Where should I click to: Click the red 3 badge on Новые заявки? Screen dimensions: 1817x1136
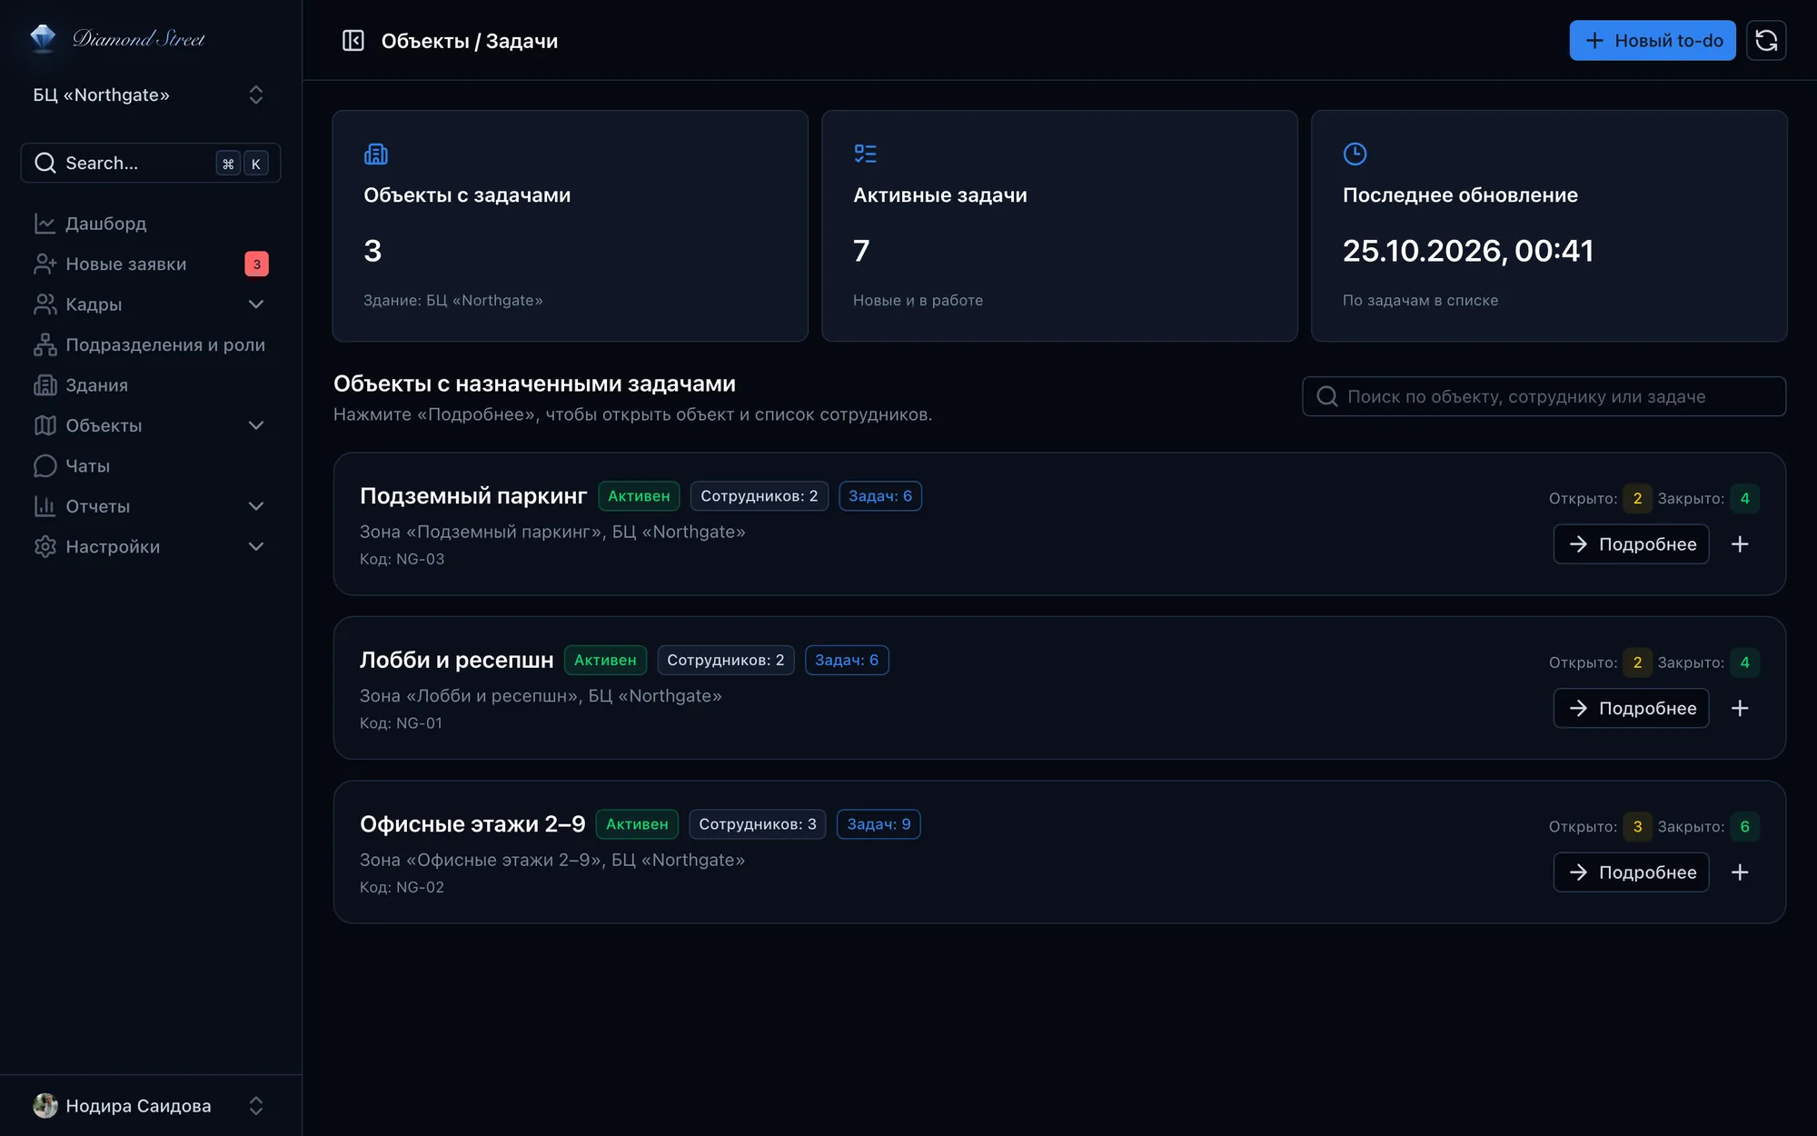(256, 264)
